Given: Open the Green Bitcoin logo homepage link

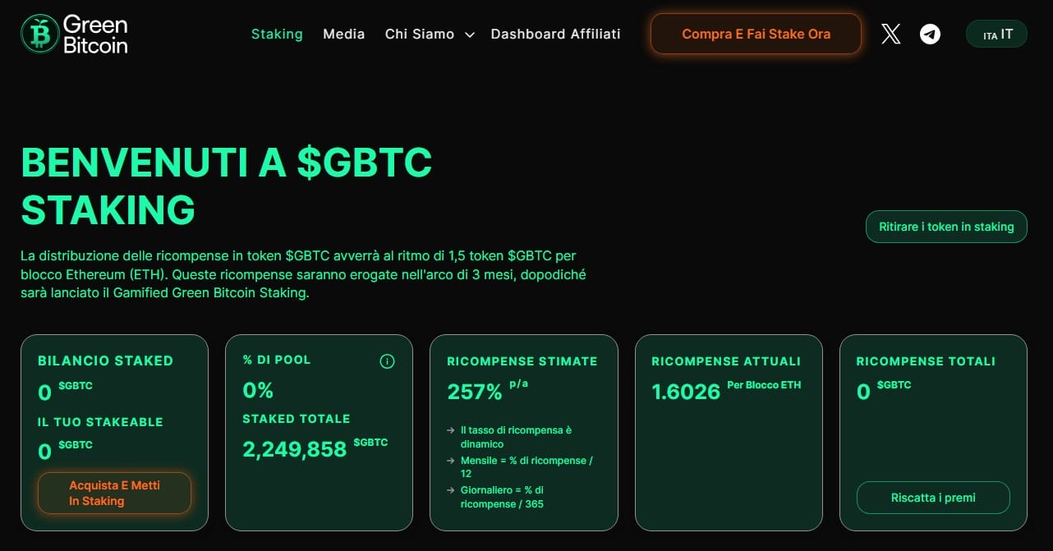Looking at the screenshot, I should pos(74,34).
